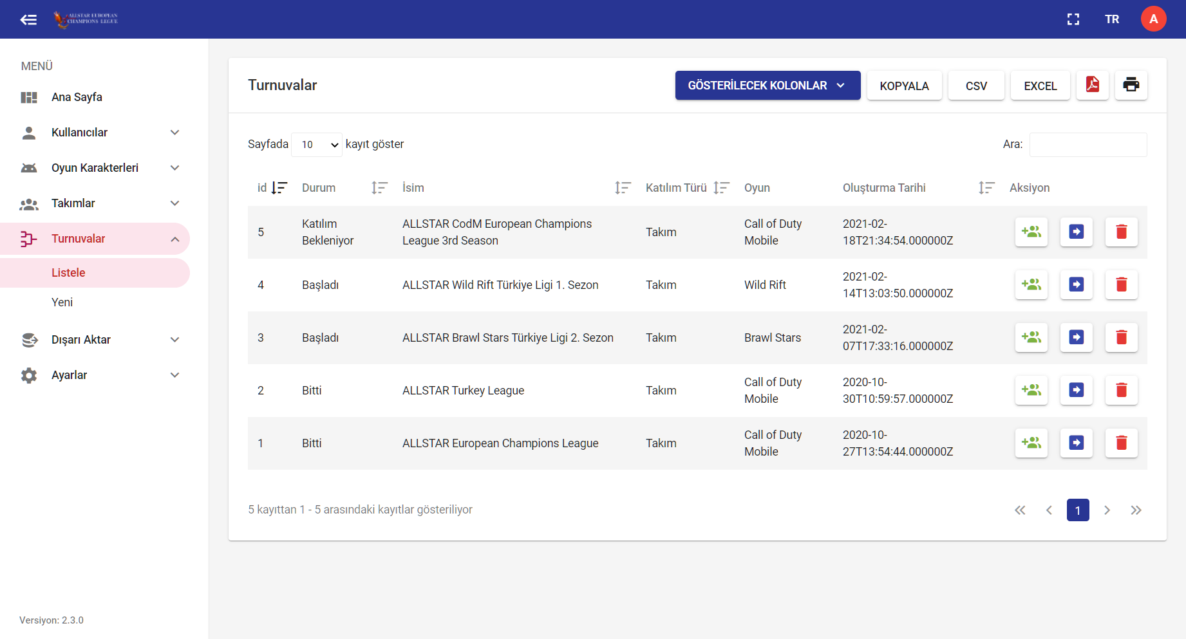
Task: Click "Brawl Stars" game cell
Action: click(x=773, y=338)
